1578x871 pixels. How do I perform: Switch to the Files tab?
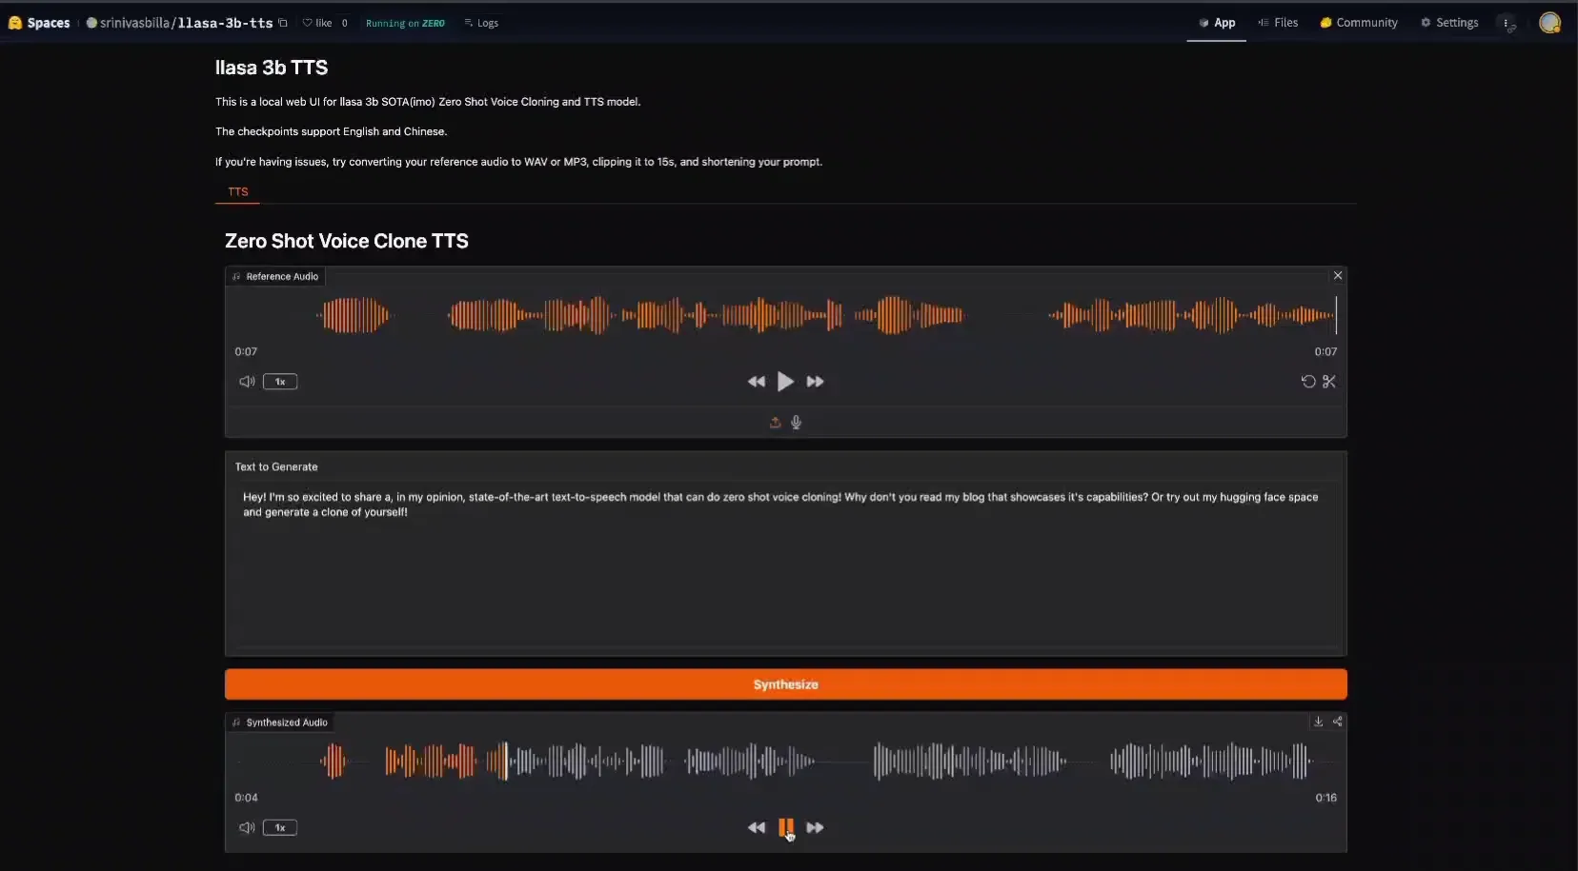(x=1280, y=22)
